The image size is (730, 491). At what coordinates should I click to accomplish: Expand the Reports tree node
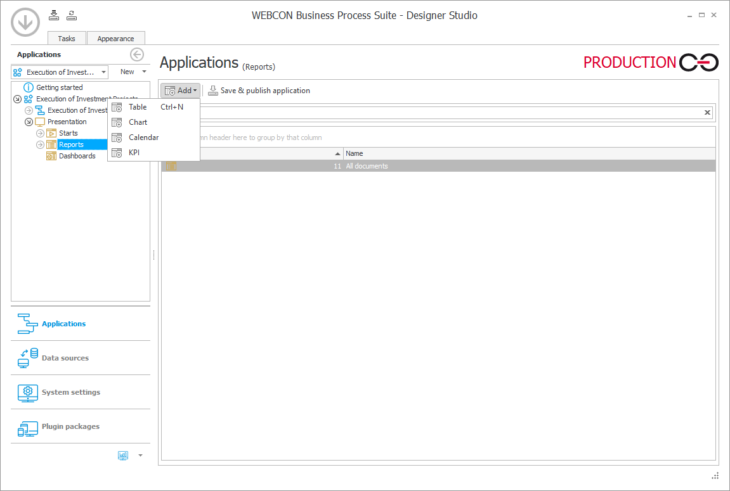tap(40, 144)
